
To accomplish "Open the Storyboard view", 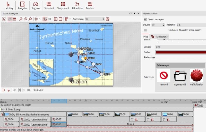I will [63, 5].
